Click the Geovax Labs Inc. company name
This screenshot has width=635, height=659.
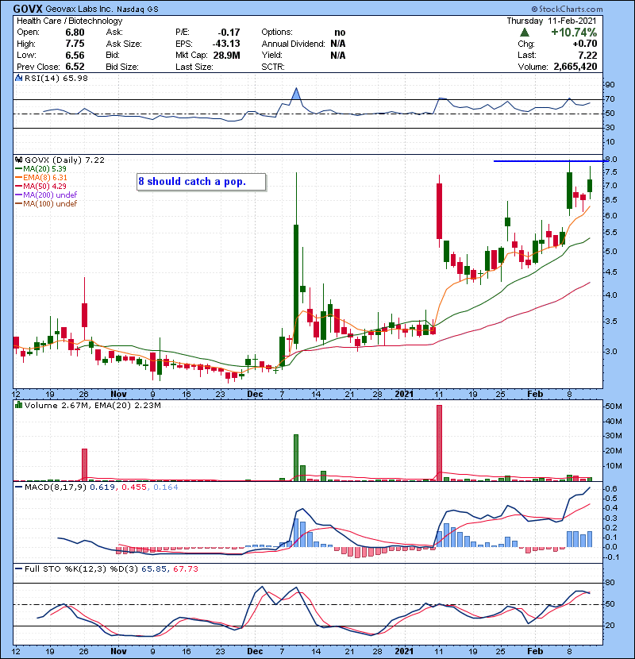pos(79,9)
